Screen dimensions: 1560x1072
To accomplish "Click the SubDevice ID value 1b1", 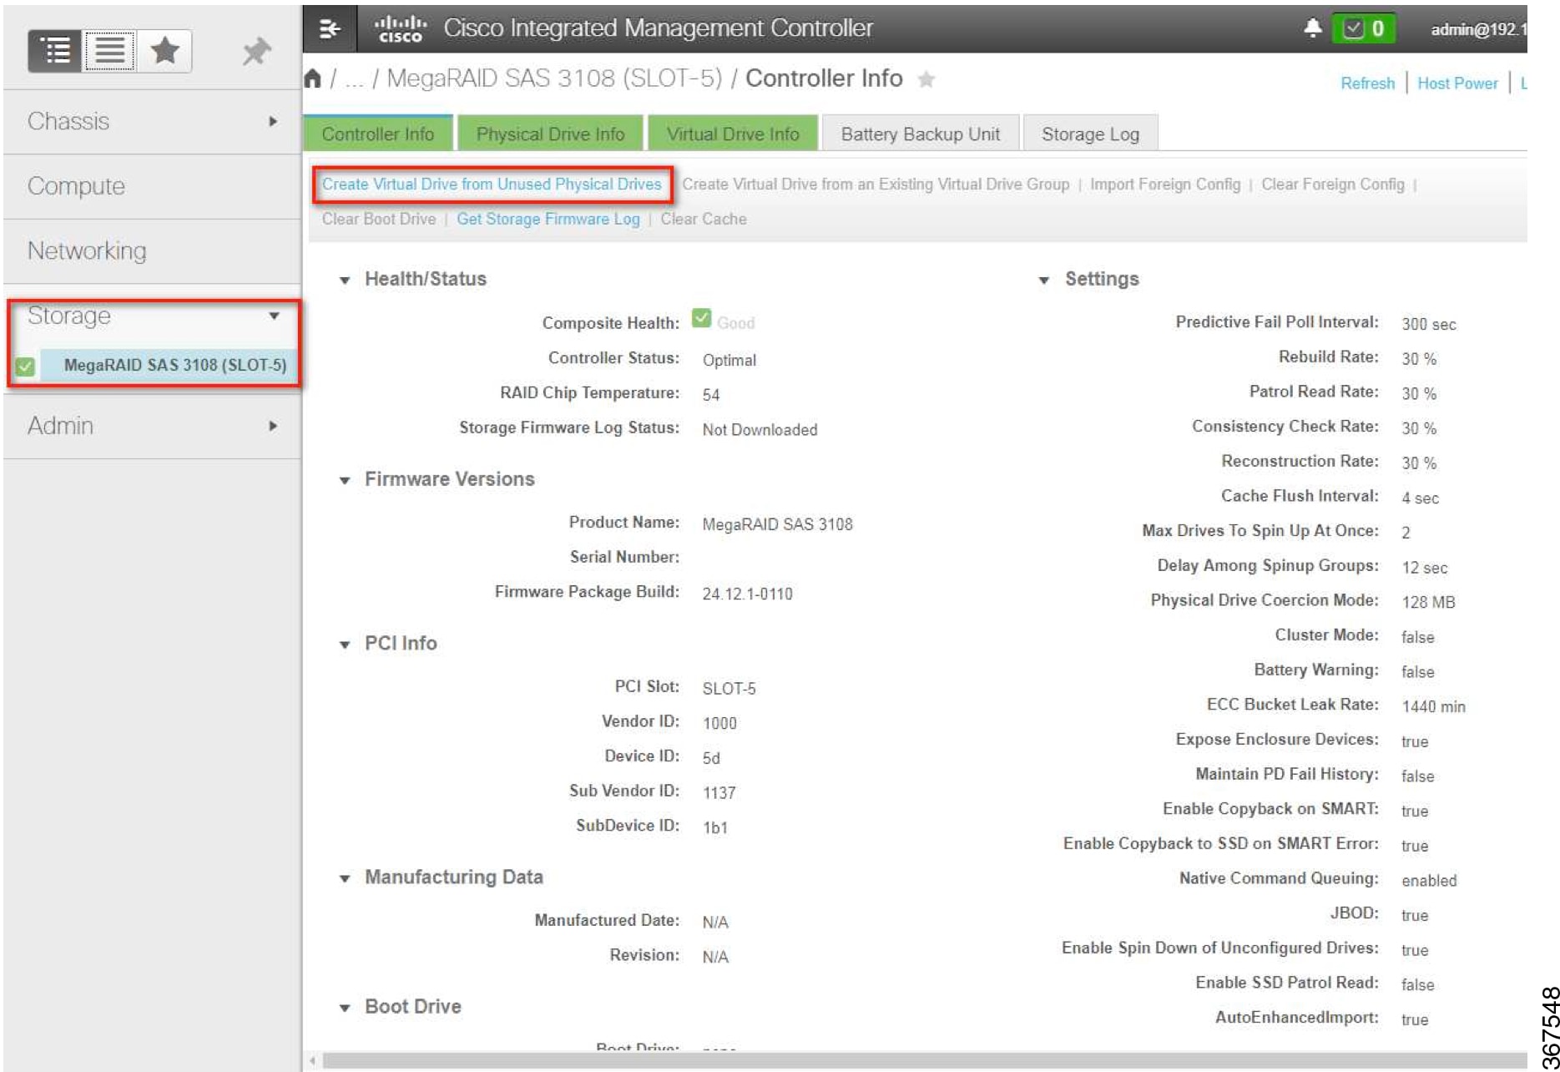I will point(714,827).
